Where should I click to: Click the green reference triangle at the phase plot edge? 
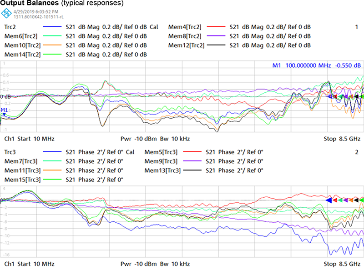click(x=362, y=200)
